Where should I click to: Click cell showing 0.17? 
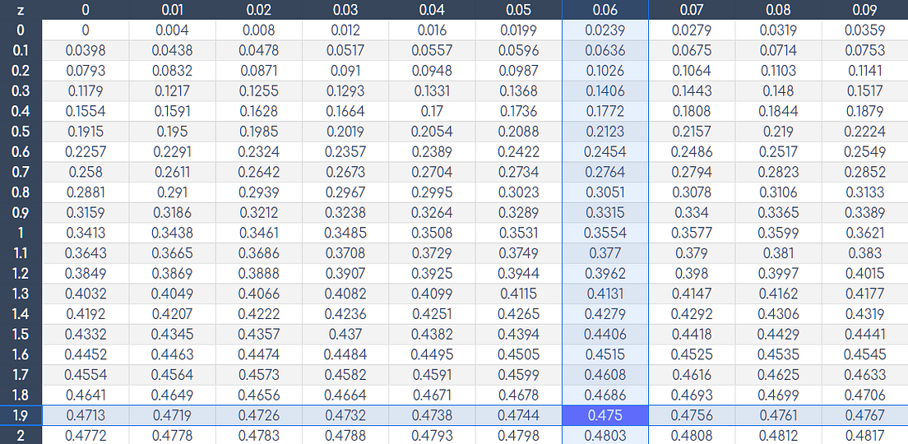(x=432, y=111)
